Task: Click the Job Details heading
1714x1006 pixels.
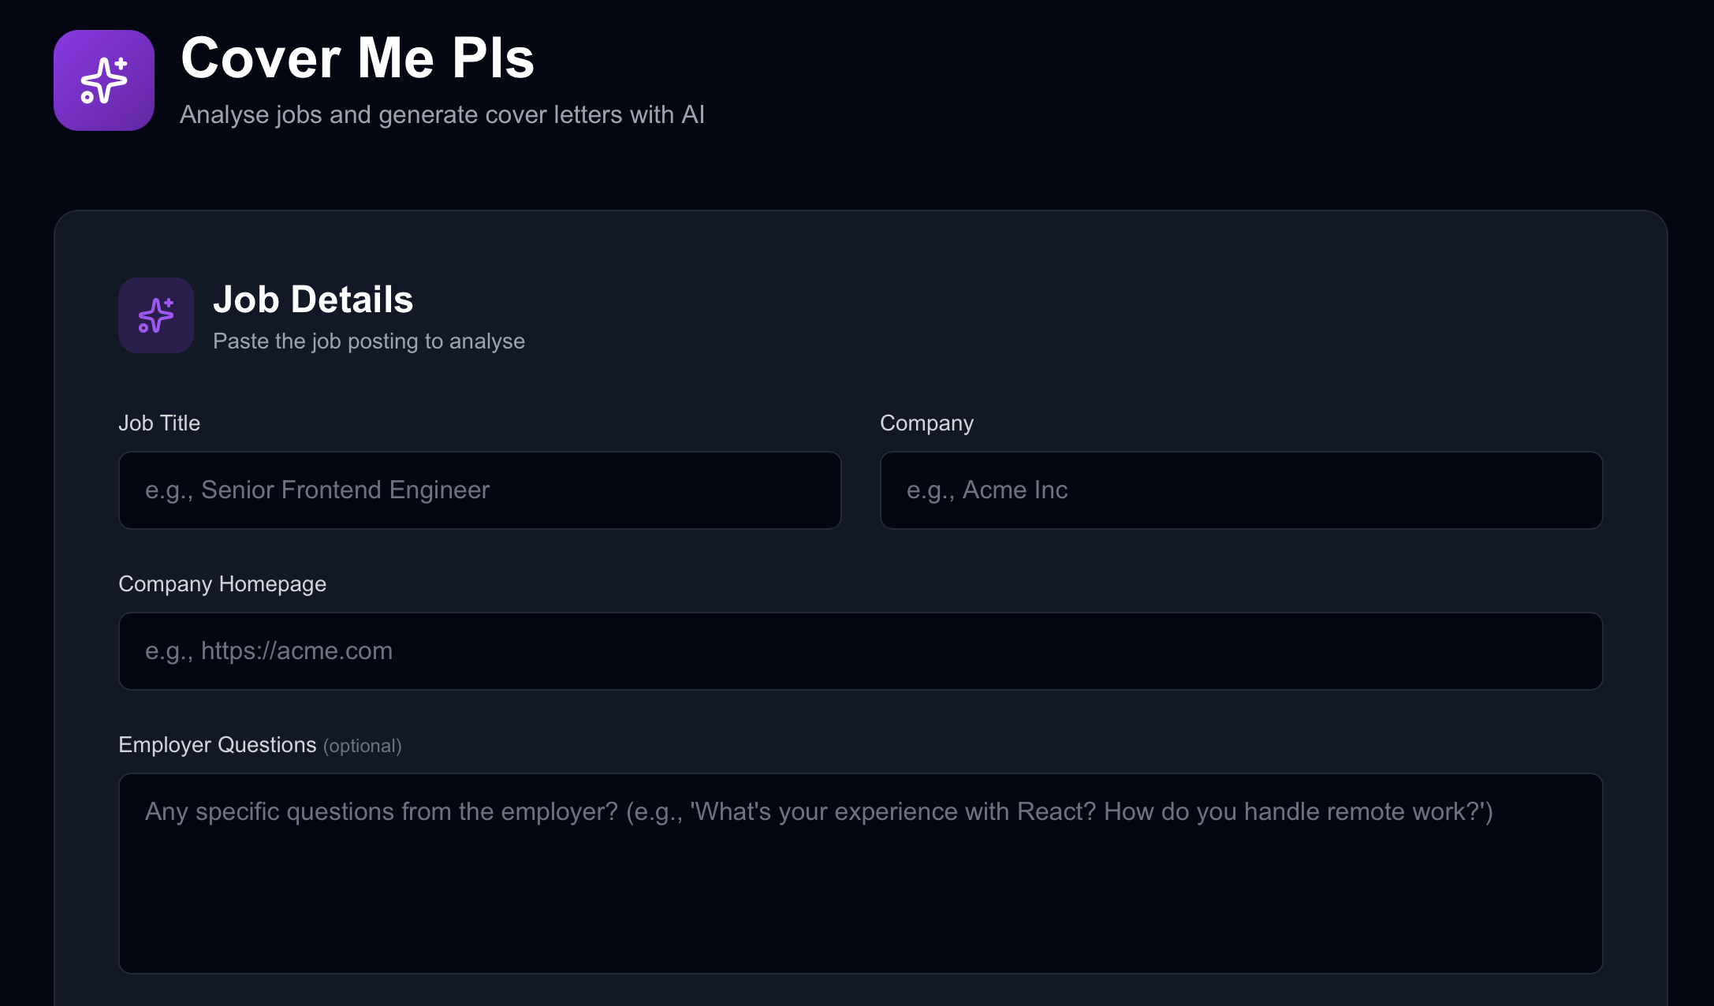Action: [x=313, y=299]
